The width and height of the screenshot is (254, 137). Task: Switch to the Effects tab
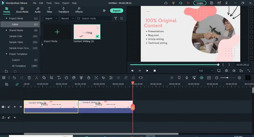[x=79, y=10]
